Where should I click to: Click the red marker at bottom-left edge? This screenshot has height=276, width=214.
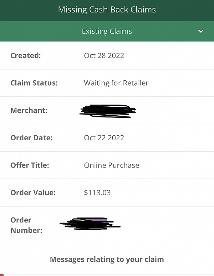1,275
